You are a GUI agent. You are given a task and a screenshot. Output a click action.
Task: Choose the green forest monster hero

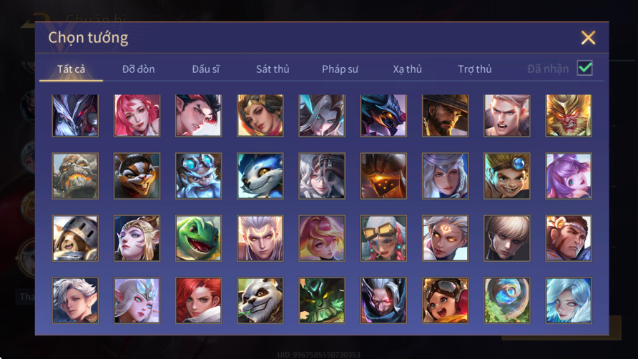click(322, 300)
